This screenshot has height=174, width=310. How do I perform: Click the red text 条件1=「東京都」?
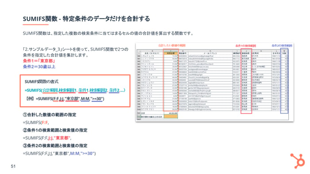pyautogui.click(x=39, y=61)
